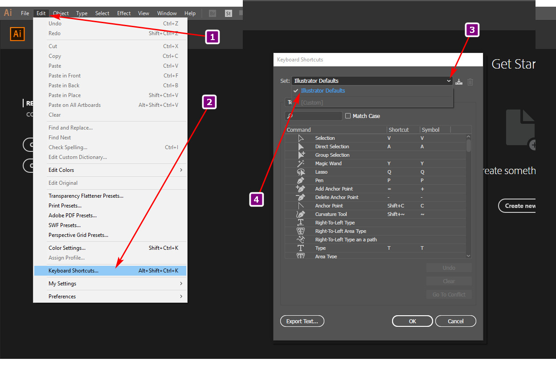Open the keyboard shortcut Set dropdown
The width and height of the screenshot is (556, 366).
[x=372, y=81]
